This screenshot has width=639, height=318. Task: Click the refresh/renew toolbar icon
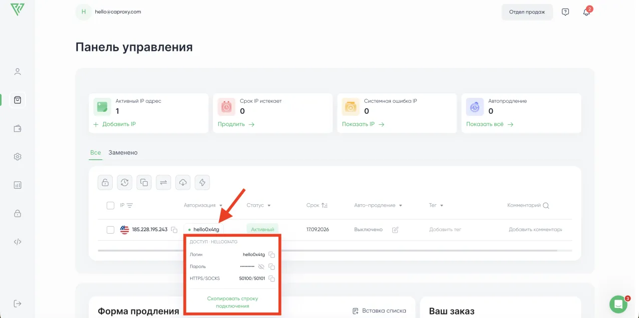pyautogui.click(x=125, y=183)
